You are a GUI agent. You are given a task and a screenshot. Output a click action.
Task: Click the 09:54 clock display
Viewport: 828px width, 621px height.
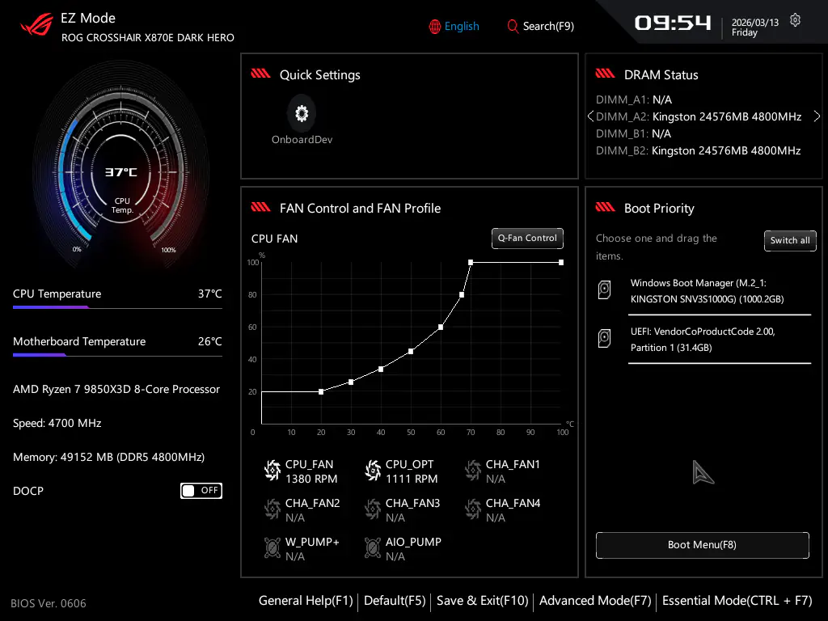pos(673,23)
